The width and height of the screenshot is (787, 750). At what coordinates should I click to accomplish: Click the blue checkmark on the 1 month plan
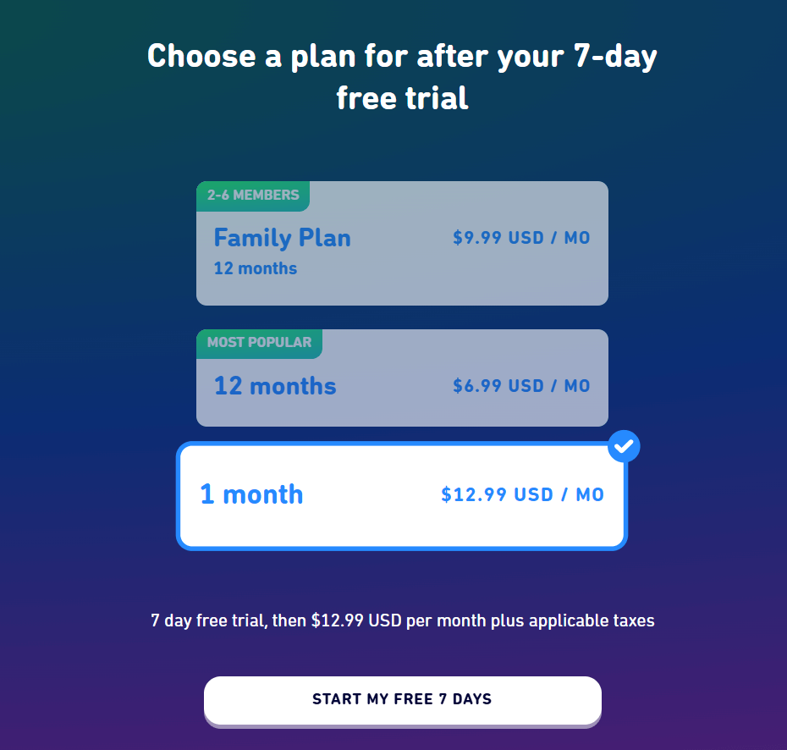click(624, 446)
